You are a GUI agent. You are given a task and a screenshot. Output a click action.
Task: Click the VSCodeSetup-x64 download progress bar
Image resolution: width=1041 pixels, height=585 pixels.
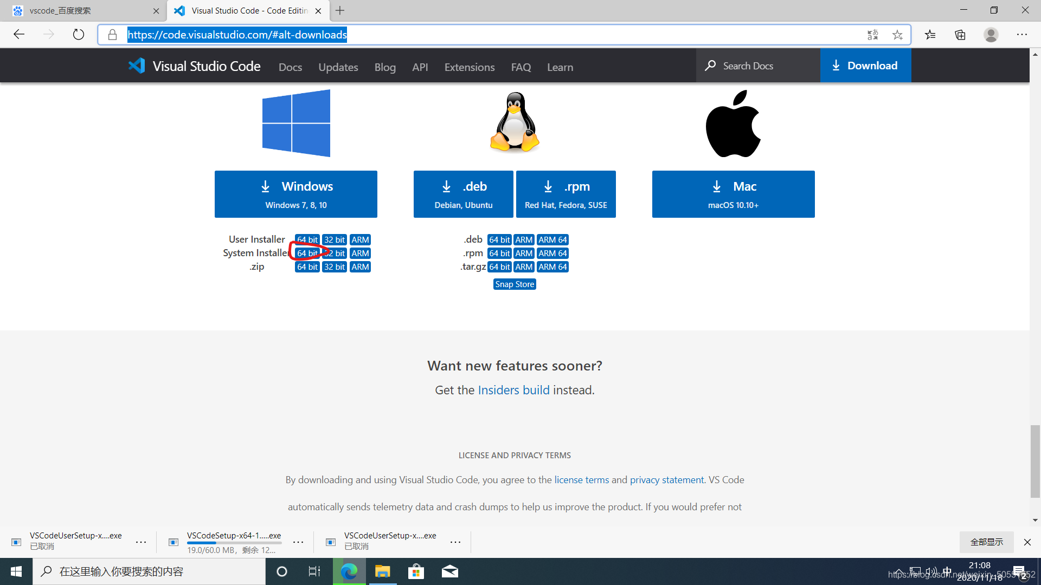coord(234,543)
